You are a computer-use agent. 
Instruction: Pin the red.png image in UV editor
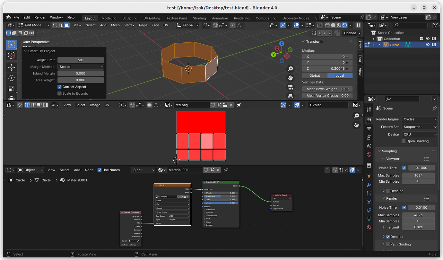pyautogui.click(x=239, y=105)
